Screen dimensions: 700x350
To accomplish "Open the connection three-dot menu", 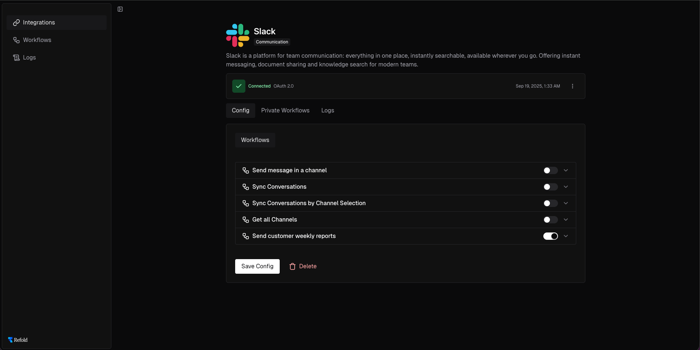I will click(x=573, y=86).
